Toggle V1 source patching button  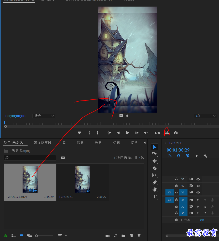pos(169,192)
